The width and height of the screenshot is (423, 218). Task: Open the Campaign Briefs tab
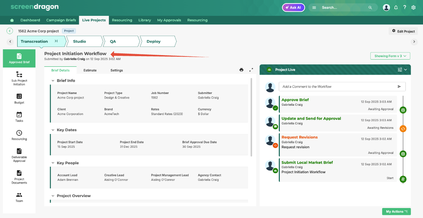(61, 20)
